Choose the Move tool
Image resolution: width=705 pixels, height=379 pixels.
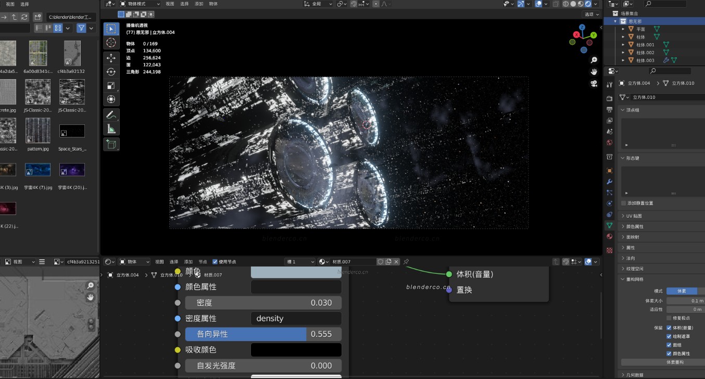click(111, 58)
